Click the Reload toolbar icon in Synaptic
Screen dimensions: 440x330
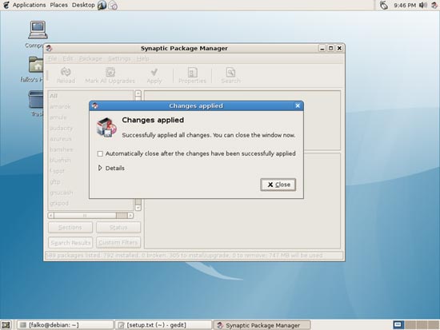pos(66,75)
